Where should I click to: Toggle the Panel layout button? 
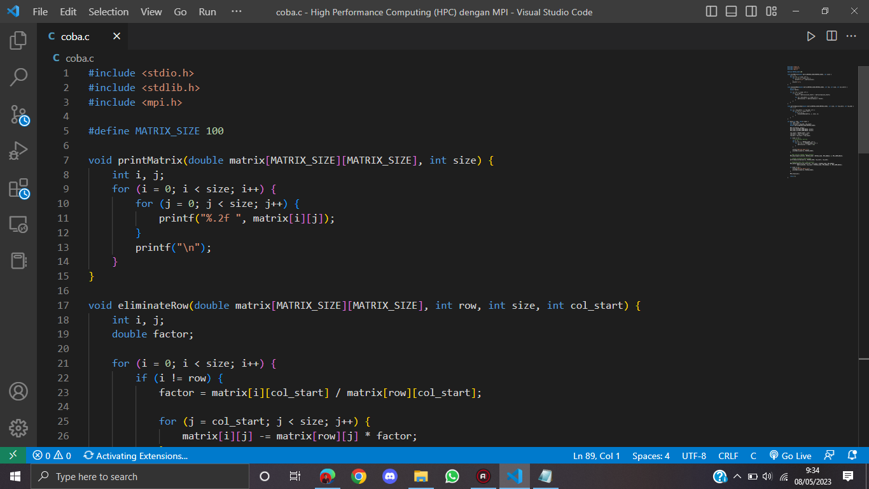point(732,11)
